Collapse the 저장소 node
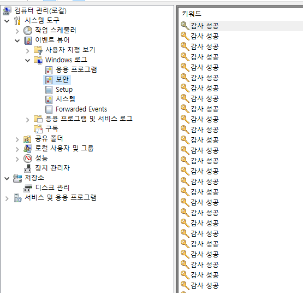 [7, 178]
